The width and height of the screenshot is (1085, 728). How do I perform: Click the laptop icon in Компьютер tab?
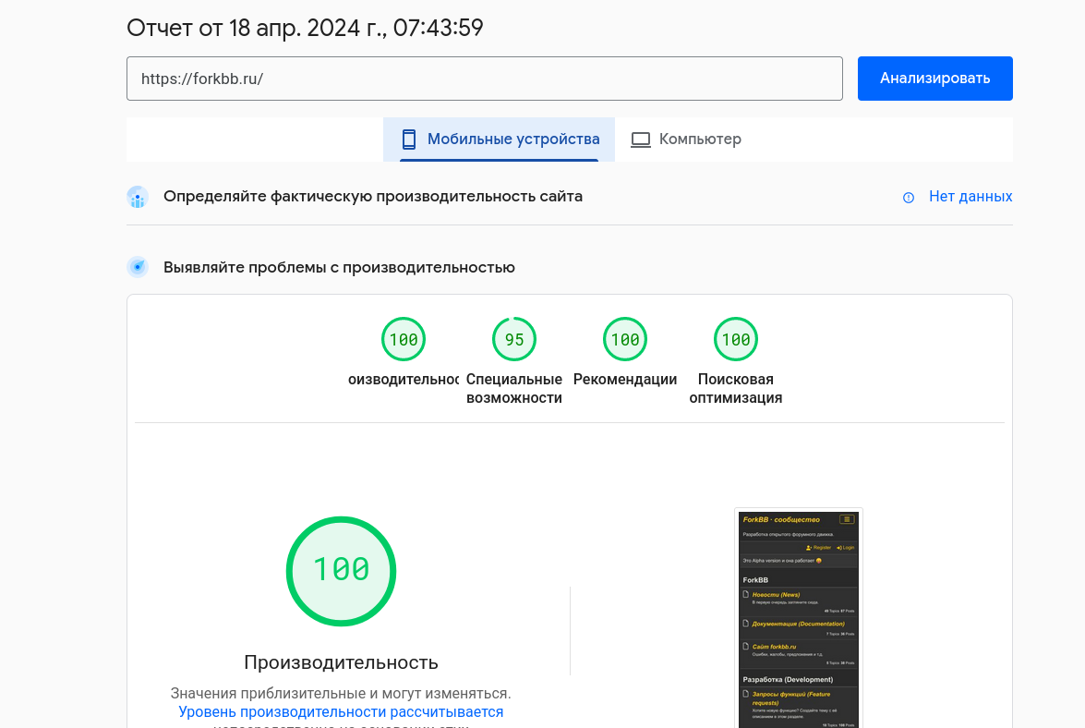click(641, 140)
